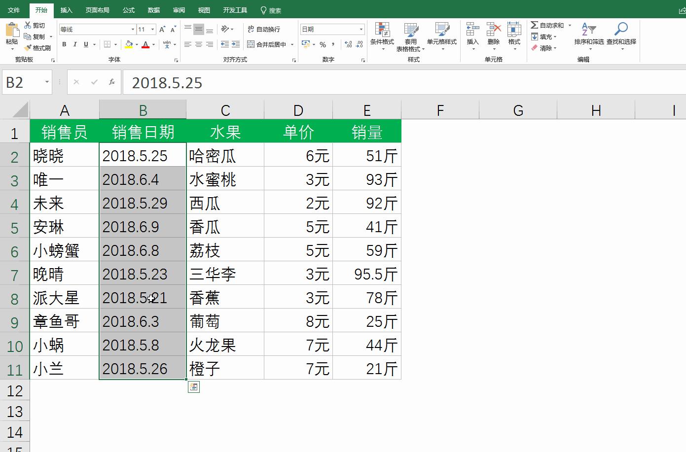
Task: Click the 清除 (Clear) command
Action: (544, 48)
